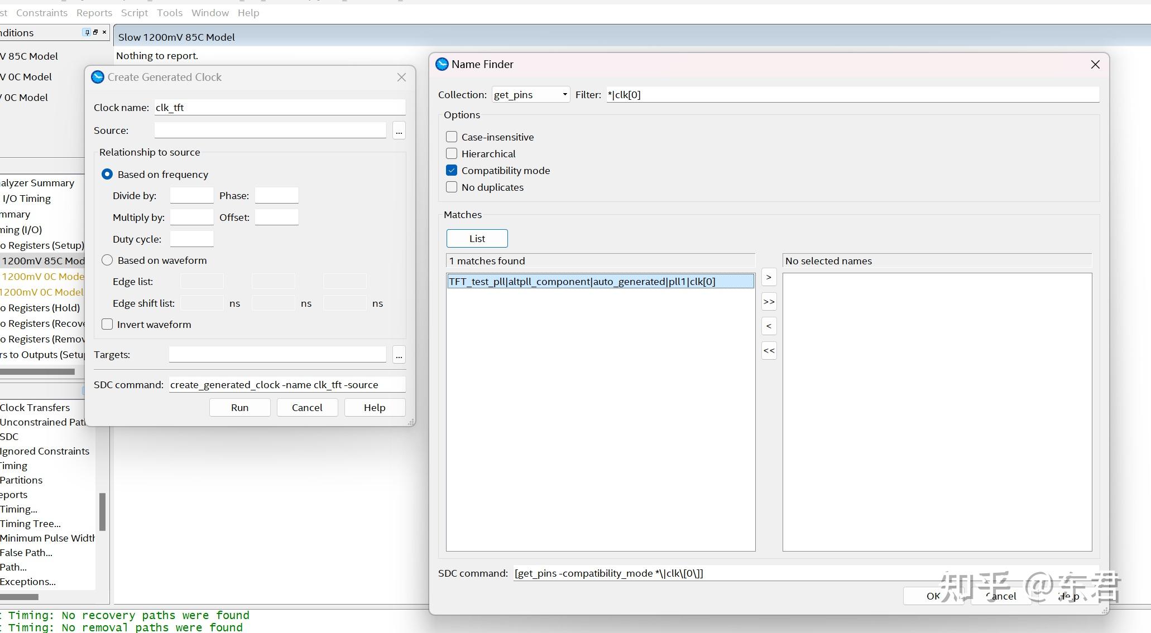This screenshot has width=1151, height=633.
Task: Enable the Case-insensitive option
Action: click(452, 137)
